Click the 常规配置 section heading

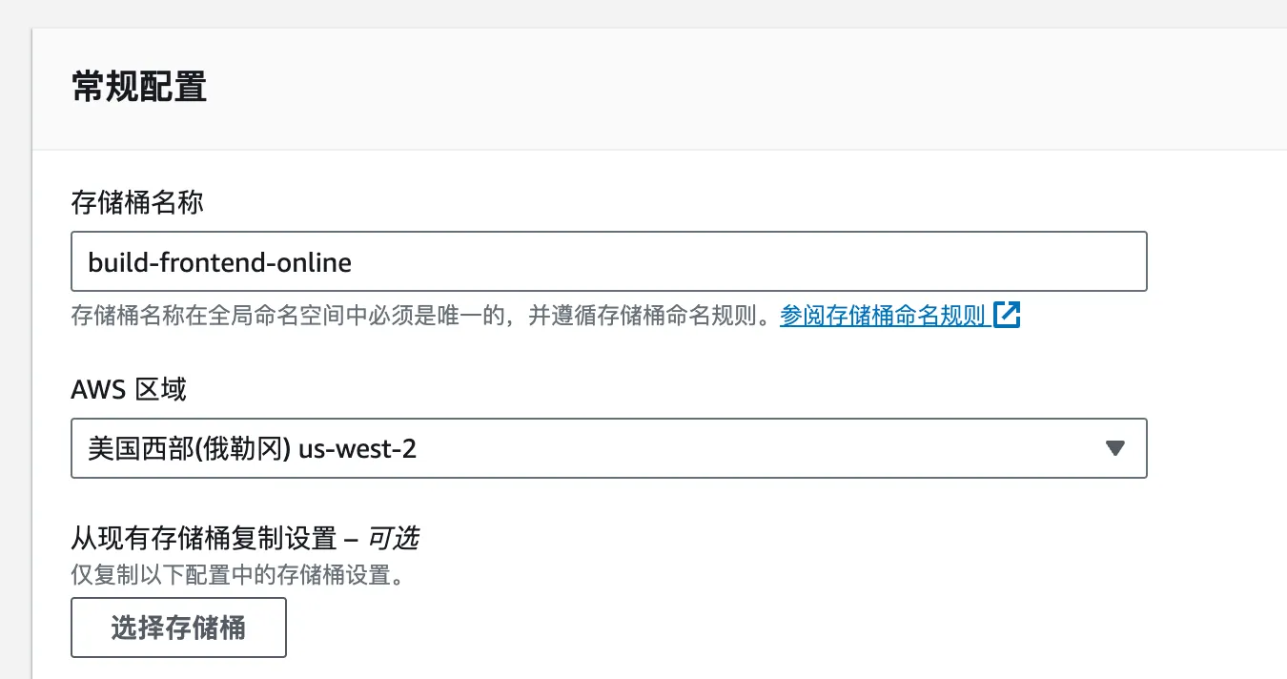139,88
